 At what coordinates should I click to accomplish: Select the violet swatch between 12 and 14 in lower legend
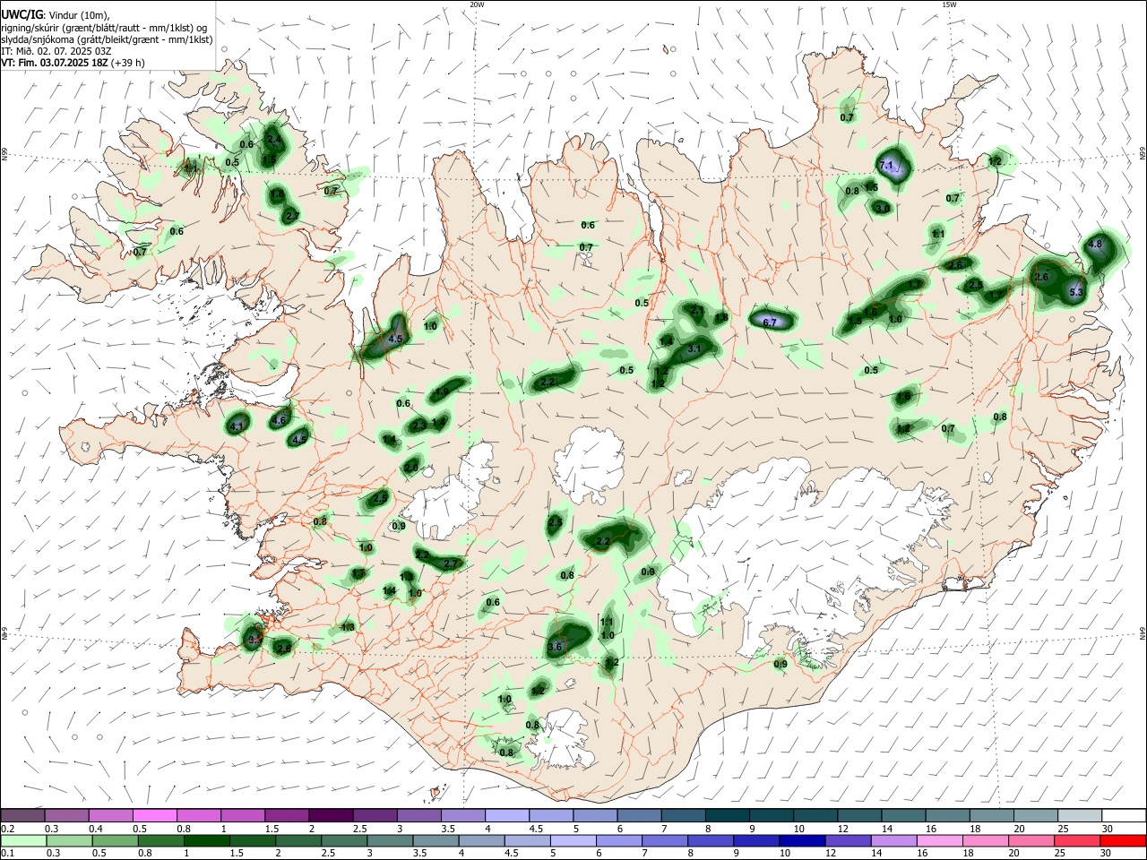click(x=847, y=840)
